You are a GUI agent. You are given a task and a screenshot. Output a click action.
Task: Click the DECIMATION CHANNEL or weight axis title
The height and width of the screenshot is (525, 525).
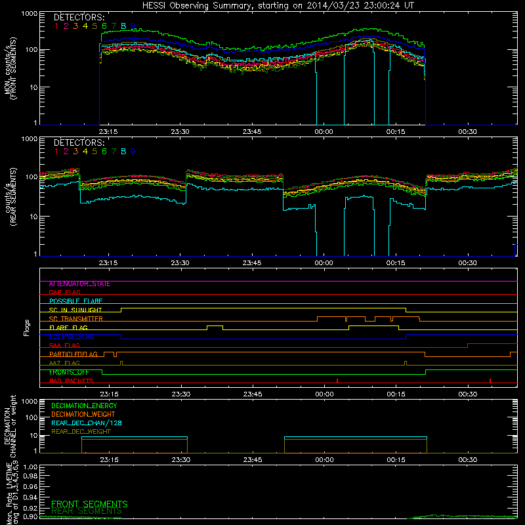10,426
